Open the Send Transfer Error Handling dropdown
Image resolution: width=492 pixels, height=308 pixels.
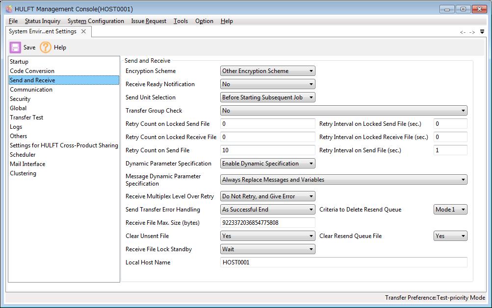click(x=268, y=209)
